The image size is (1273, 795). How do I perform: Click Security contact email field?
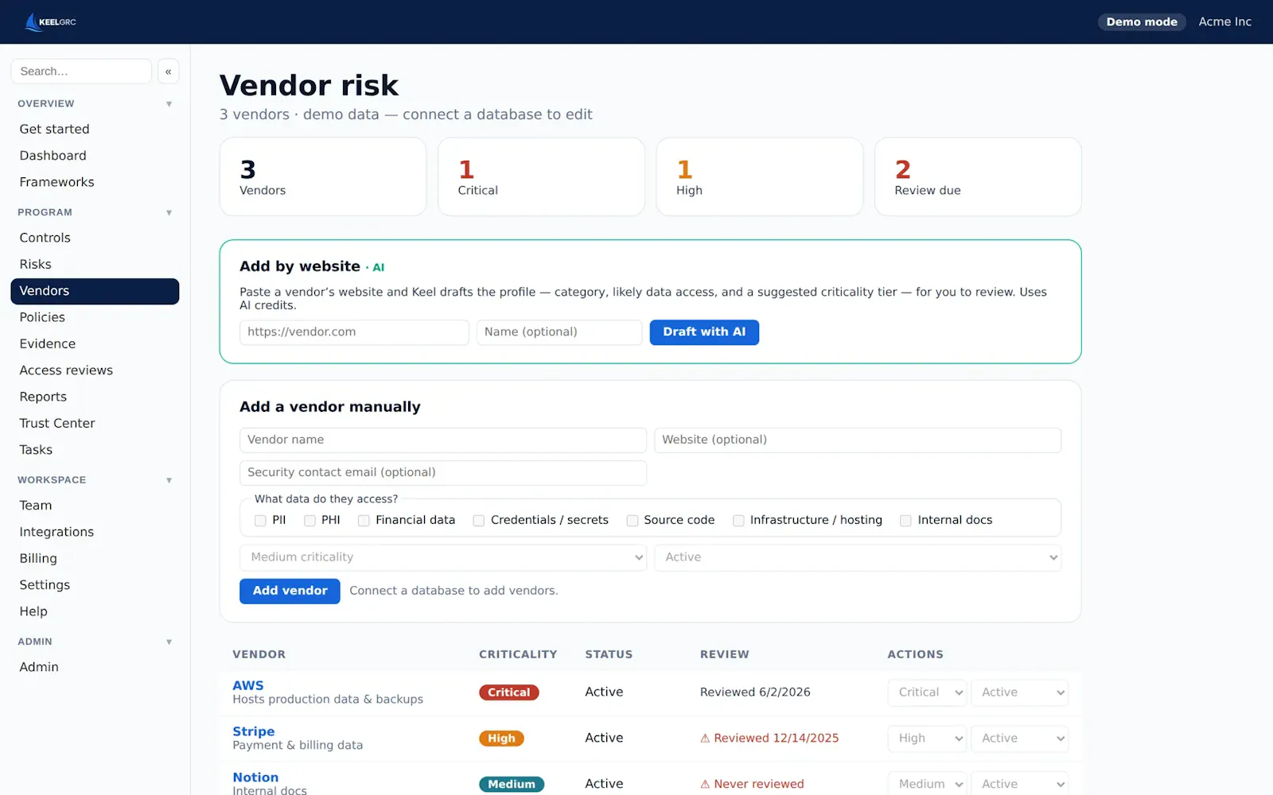click(443, 472)
